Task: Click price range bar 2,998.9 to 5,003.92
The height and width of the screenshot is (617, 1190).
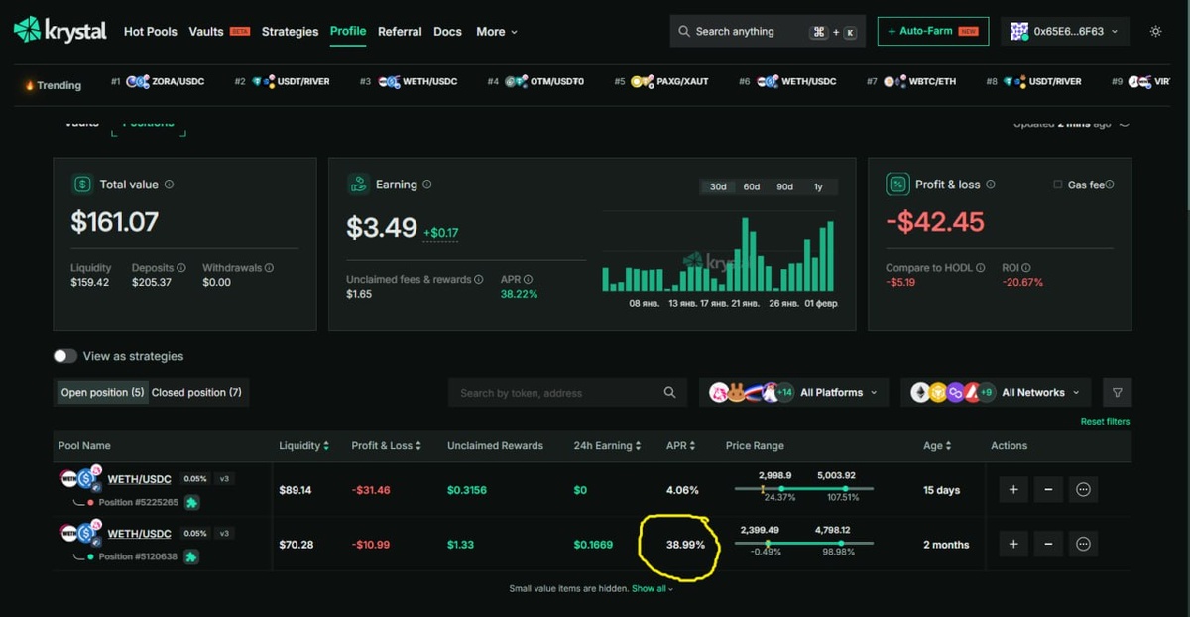Action: point(804,488)
